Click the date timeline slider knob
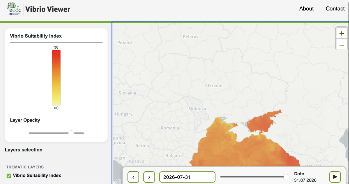Viewport: 349px width, 184px height. pos(286,177)
